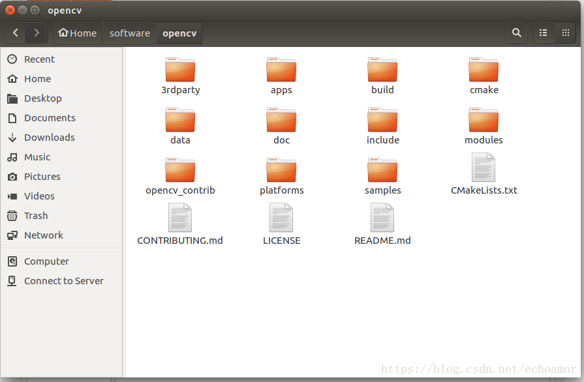Select the platforms folder icon

coord(281,170)
